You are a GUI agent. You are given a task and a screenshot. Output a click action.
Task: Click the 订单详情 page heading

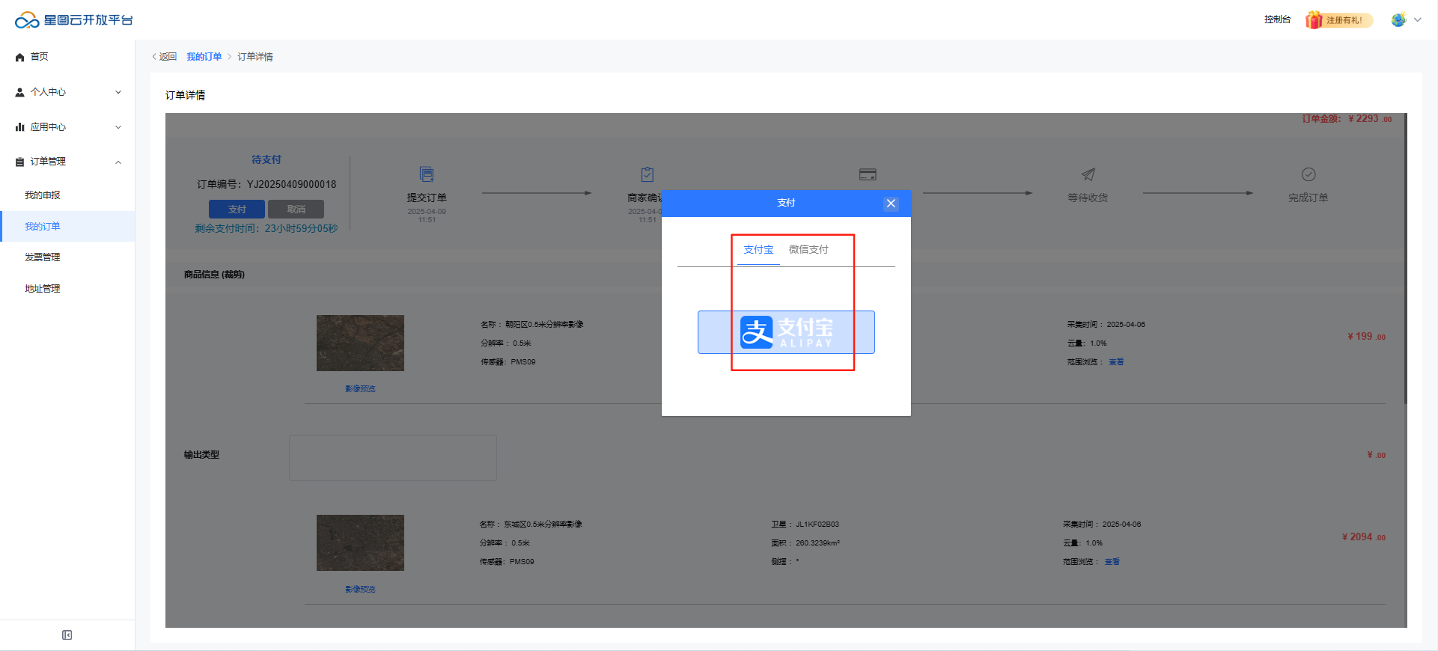pos(185,95)
